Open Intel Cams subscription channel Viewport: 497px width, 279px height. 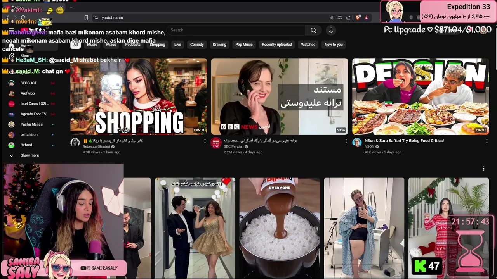(31, 104)
